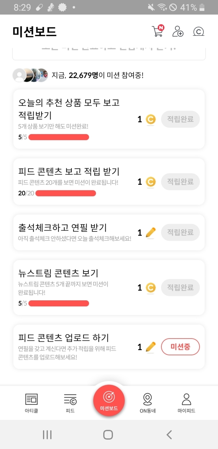The image size is (218, 449).
Task: Open the shopping cart icon
Action: click(x=158, y=31)
